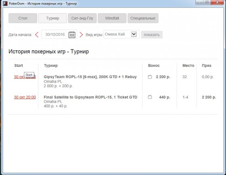
Task: Select the Турнир tab
Action: click(53, 18)
